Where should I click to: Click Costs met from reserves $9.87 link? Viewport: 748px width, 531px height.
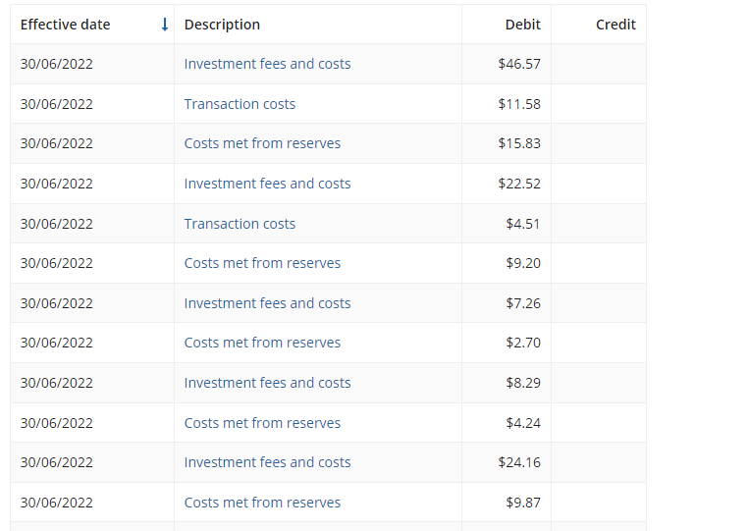tap(262, 503)
